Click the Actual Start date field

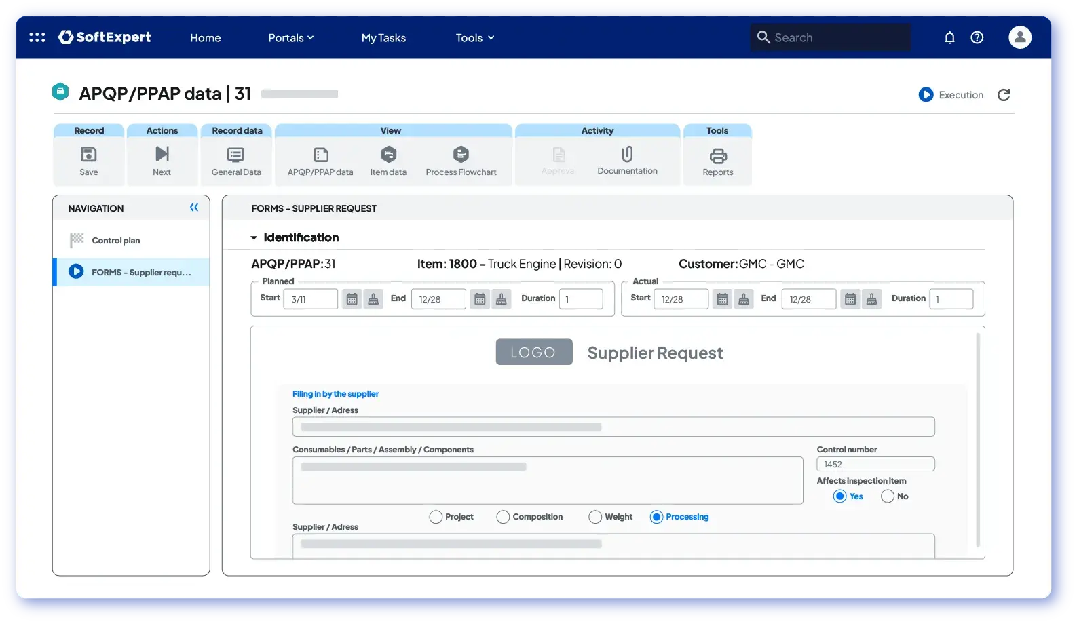[681, 299]
